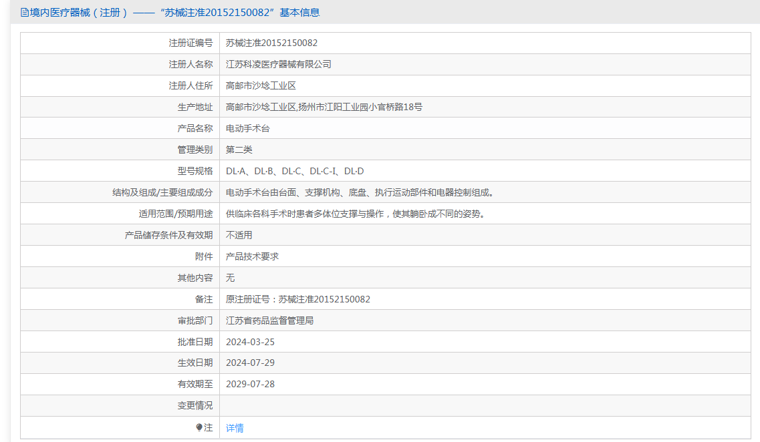Image resolution: width=760 pixels, height=442 pixels.
Task: Click the 管理类别 label
Action: point(195,150)
